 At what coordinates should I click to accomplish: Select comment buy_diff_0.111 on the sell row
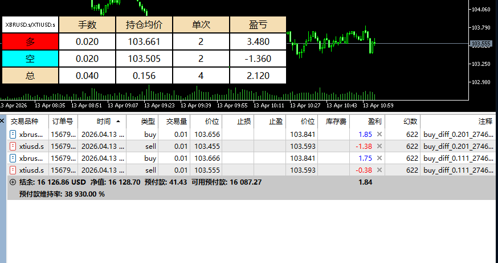pos(458,170)
